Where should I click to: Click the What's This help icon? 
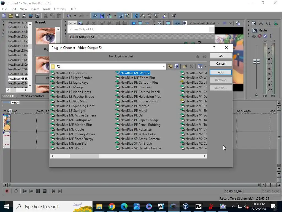coord(173,16)
